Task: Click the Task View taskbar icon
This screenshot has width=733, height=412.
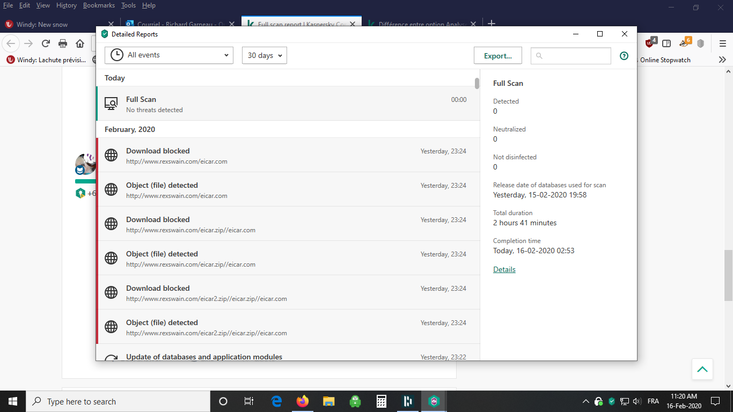Action: [249, 401]
